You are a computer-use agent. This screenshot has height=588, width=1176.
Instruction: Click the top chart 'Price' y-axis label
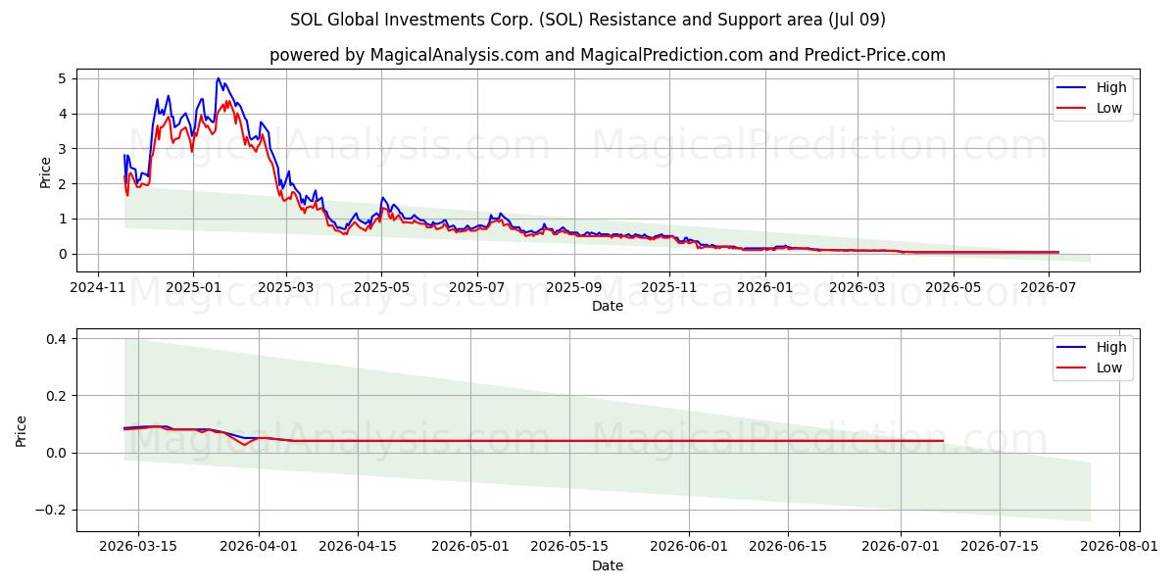[x=45, y=171]
